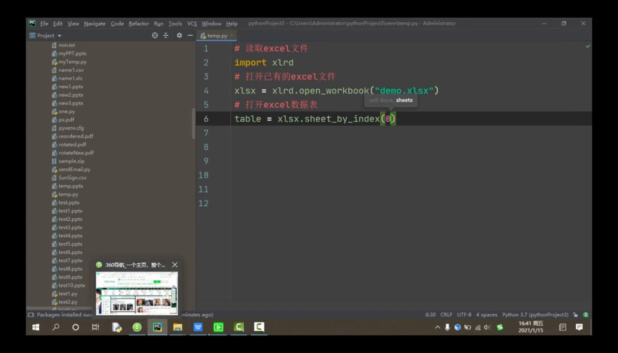Viewport: 618px width, 353px height.
Task: Click the PyCharm icon in the taskbar
Action: coord(157,327)
